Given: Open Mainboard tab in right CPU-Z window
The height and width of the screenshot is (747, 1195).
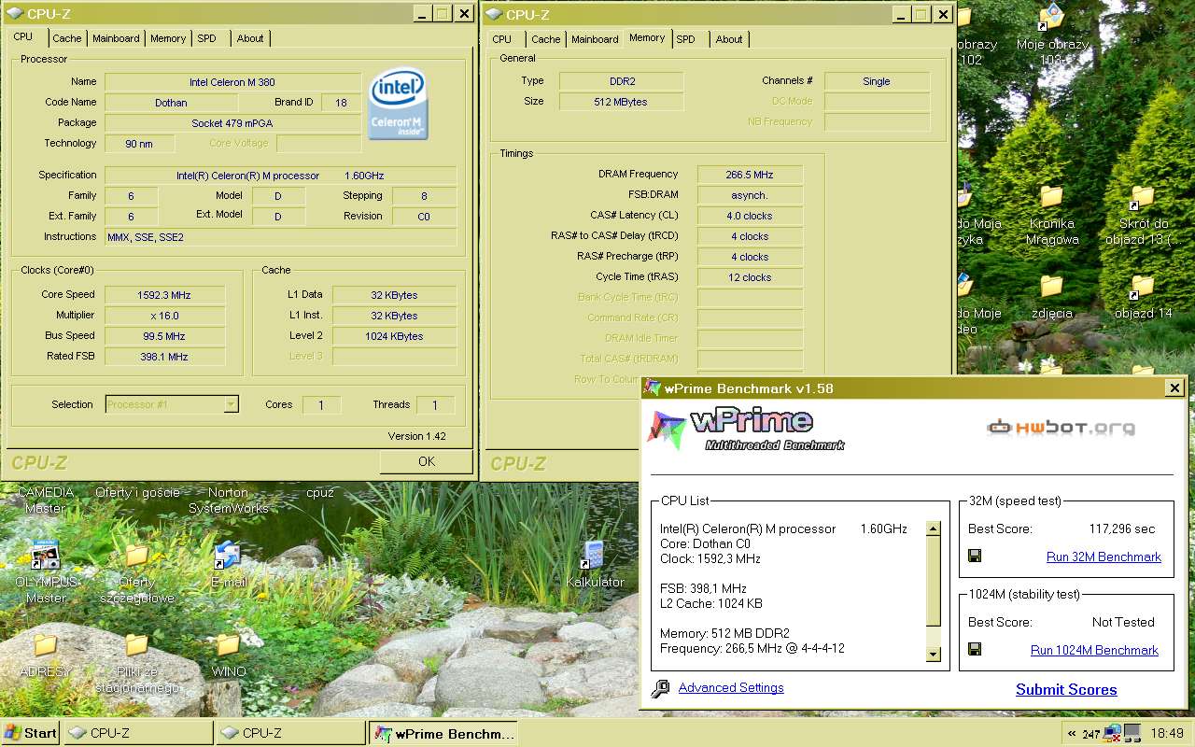Looking at the screenshot, I should pyautogui.click(x=595, y=39).
